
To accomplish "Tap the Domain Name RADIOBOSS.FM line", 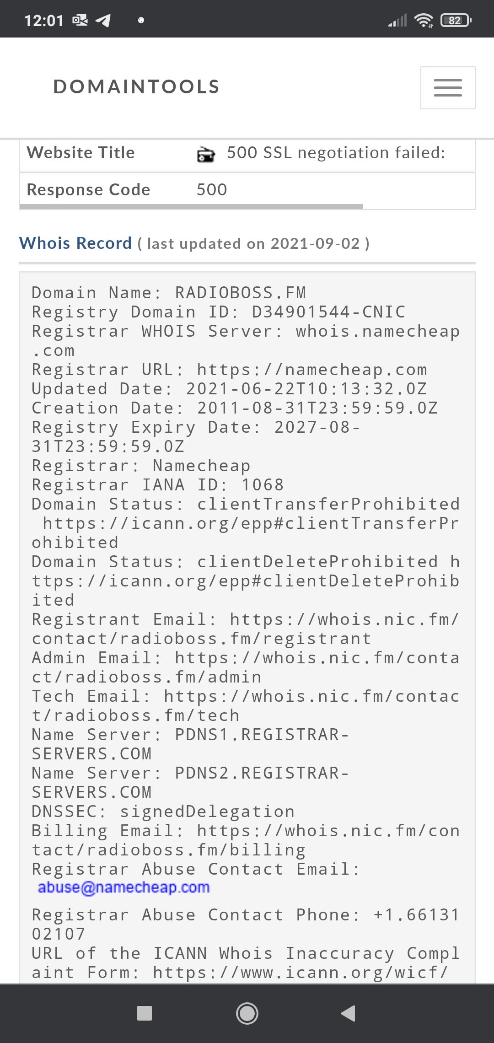I will tap(169, 293).
